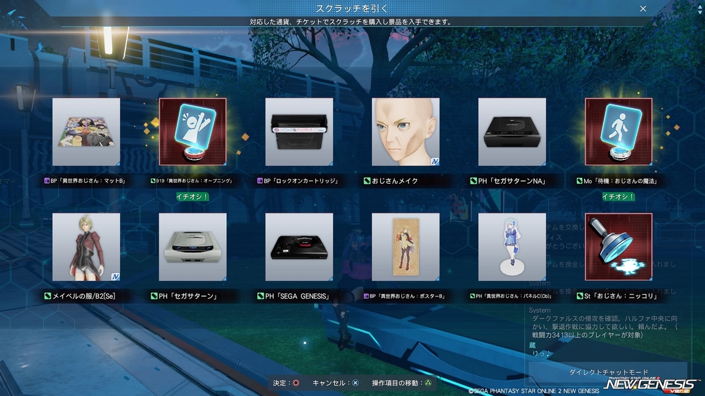Viewport: 705px width, 396px height.
Task: Select the white セガサターン console icon
Action: (x=193, y=247)
